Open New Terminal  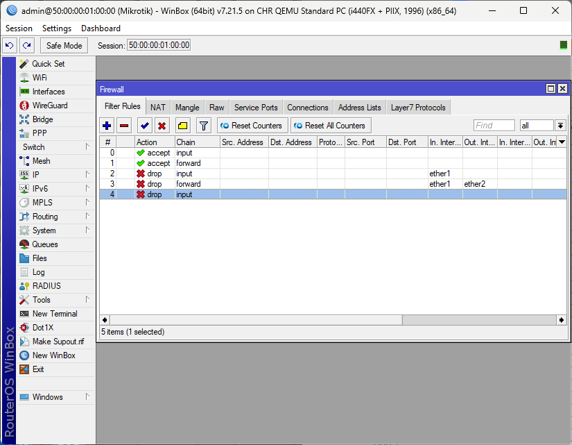click(56, 314)
